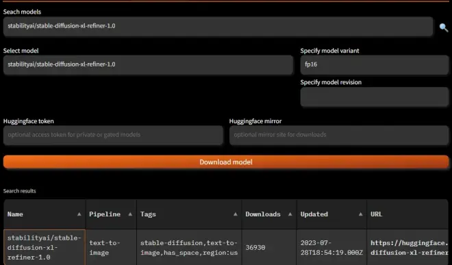Select the updated date cell 2023-07-28
Image resolution: width=452 pixels, height=265 pixels.
(331, 247)
